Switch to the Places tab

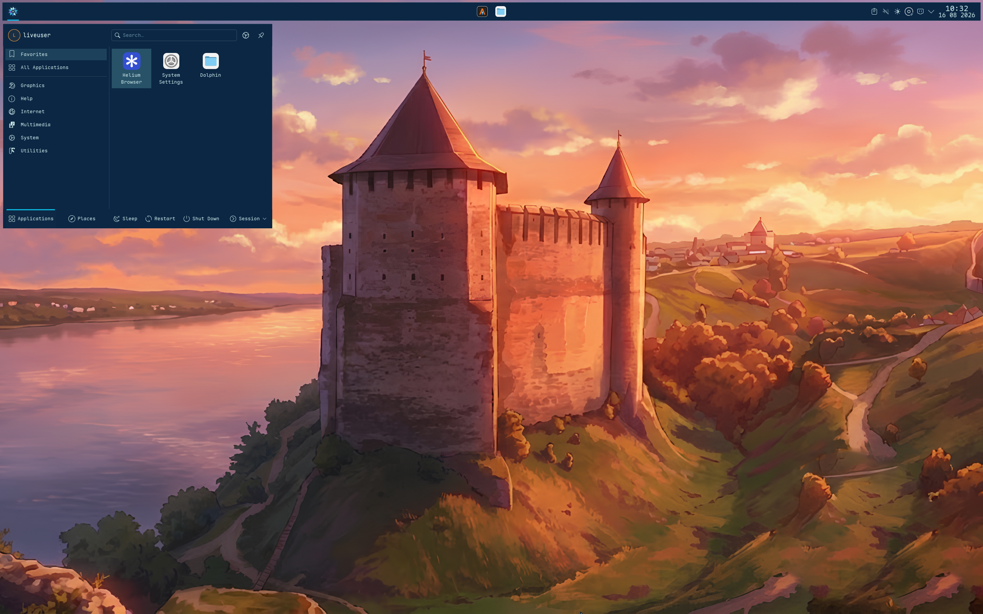tap(82, 218)
